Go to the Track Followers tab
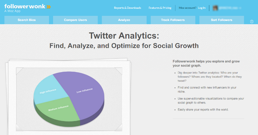Viewport: 258px width, 135px height. (173, 20)
